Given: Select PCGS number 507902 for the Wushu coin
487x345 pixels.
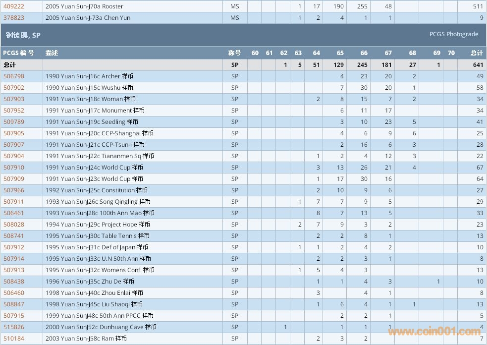Looking at the screenshot, I should click(14, 88).
